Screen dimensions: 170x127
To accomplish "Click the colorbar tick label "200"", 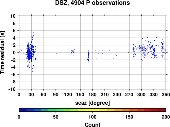I will point(166,117).
